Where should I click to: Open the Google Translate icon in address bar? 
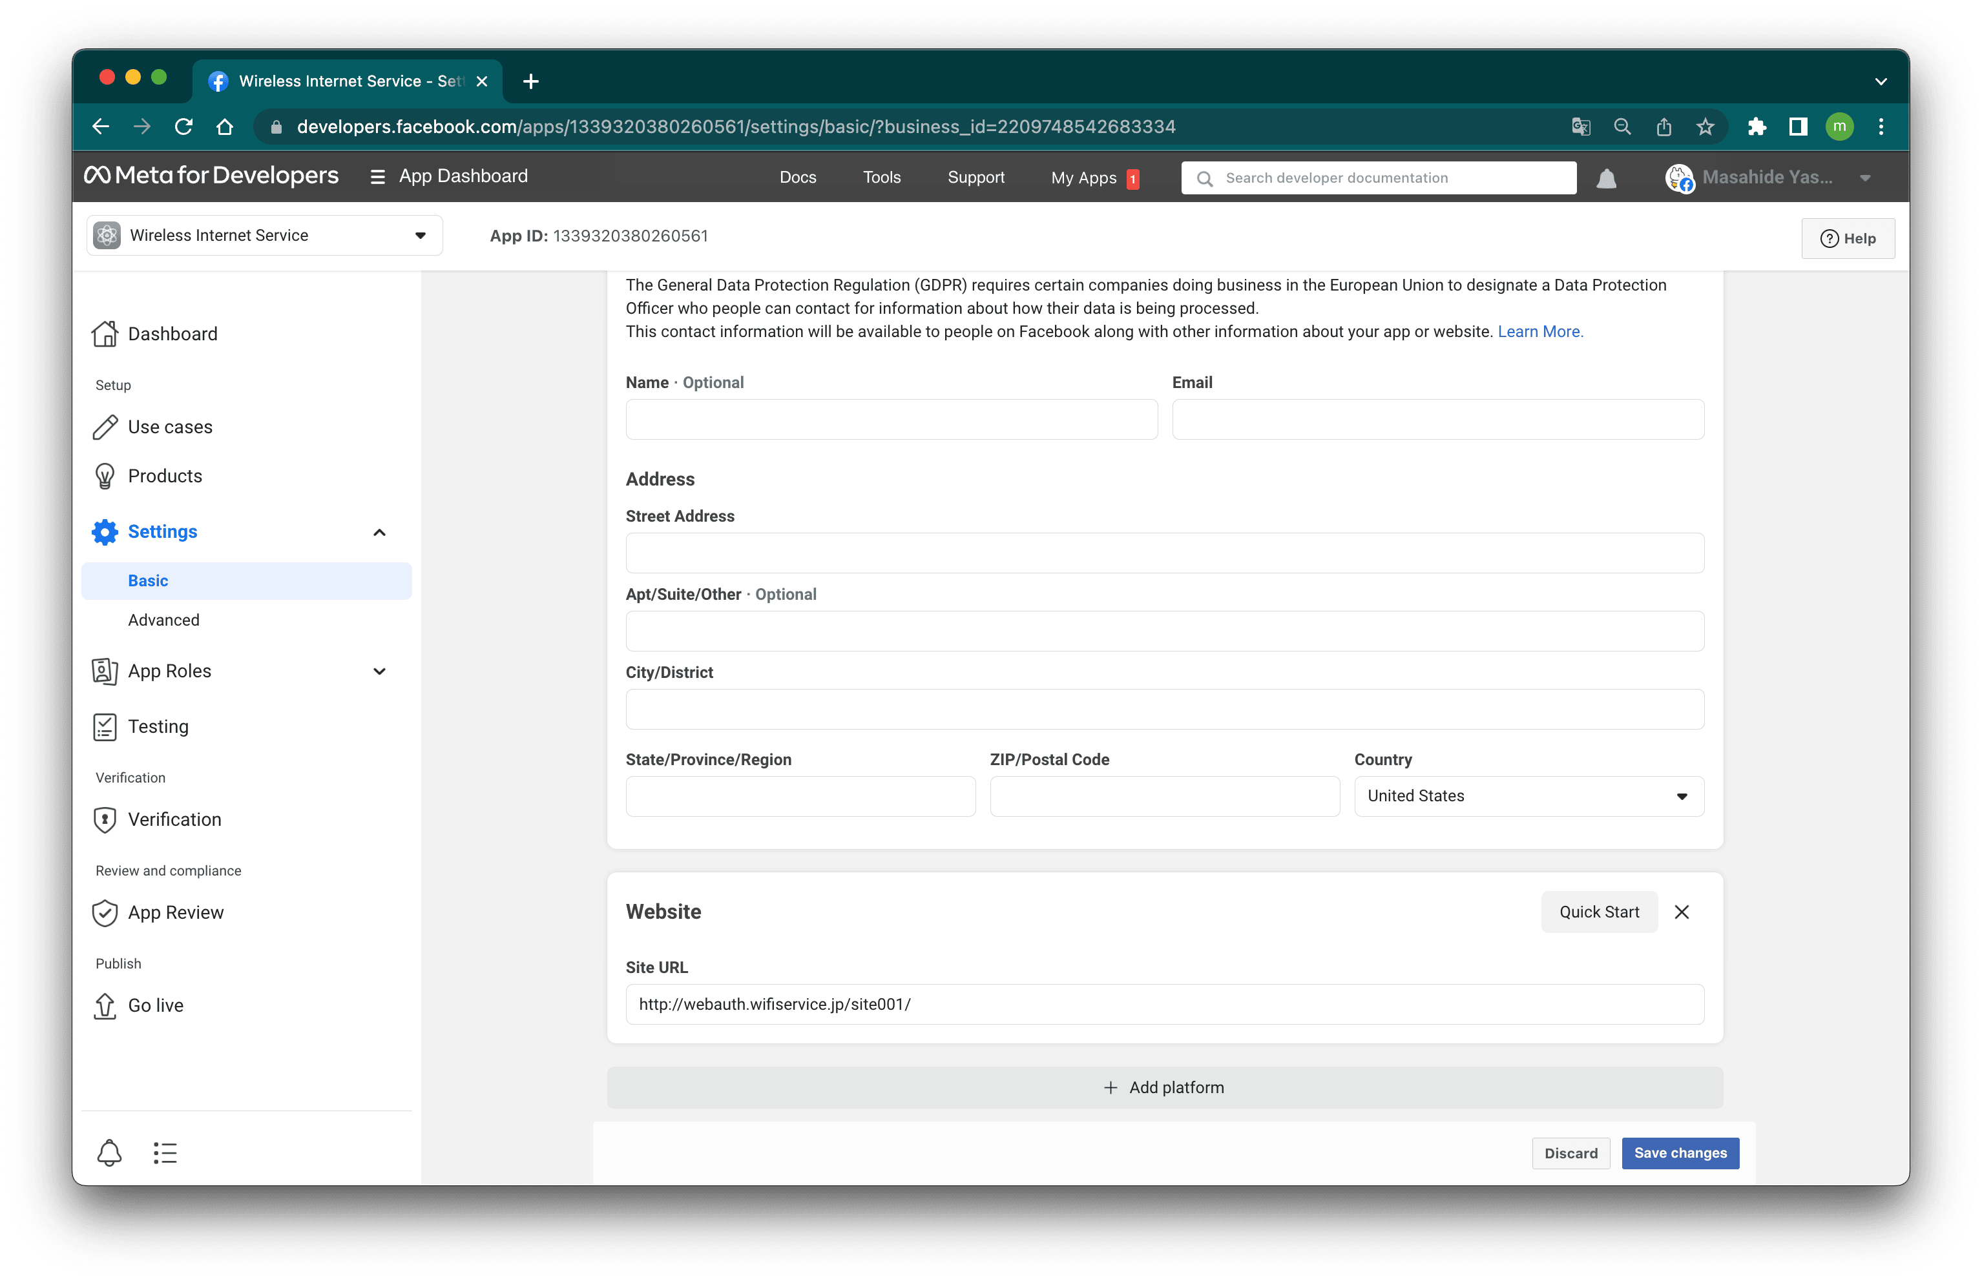coord(1580,127)
